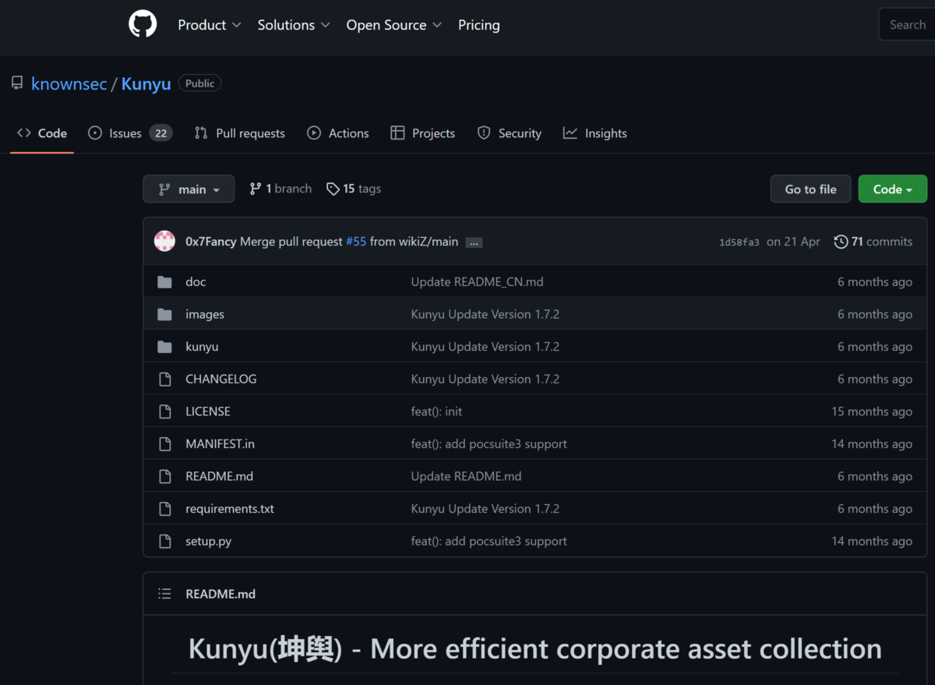Screen dimensions: 935x685
Task: Open pull request #55 link
Action: point(355,242)
